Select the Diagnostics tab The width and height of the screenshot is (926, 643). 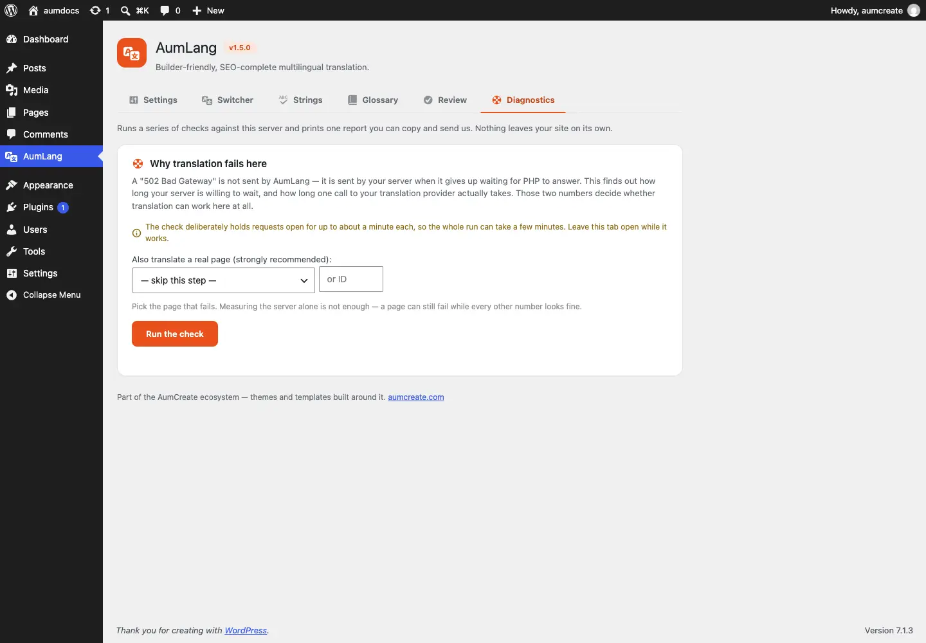coord(523,100)
